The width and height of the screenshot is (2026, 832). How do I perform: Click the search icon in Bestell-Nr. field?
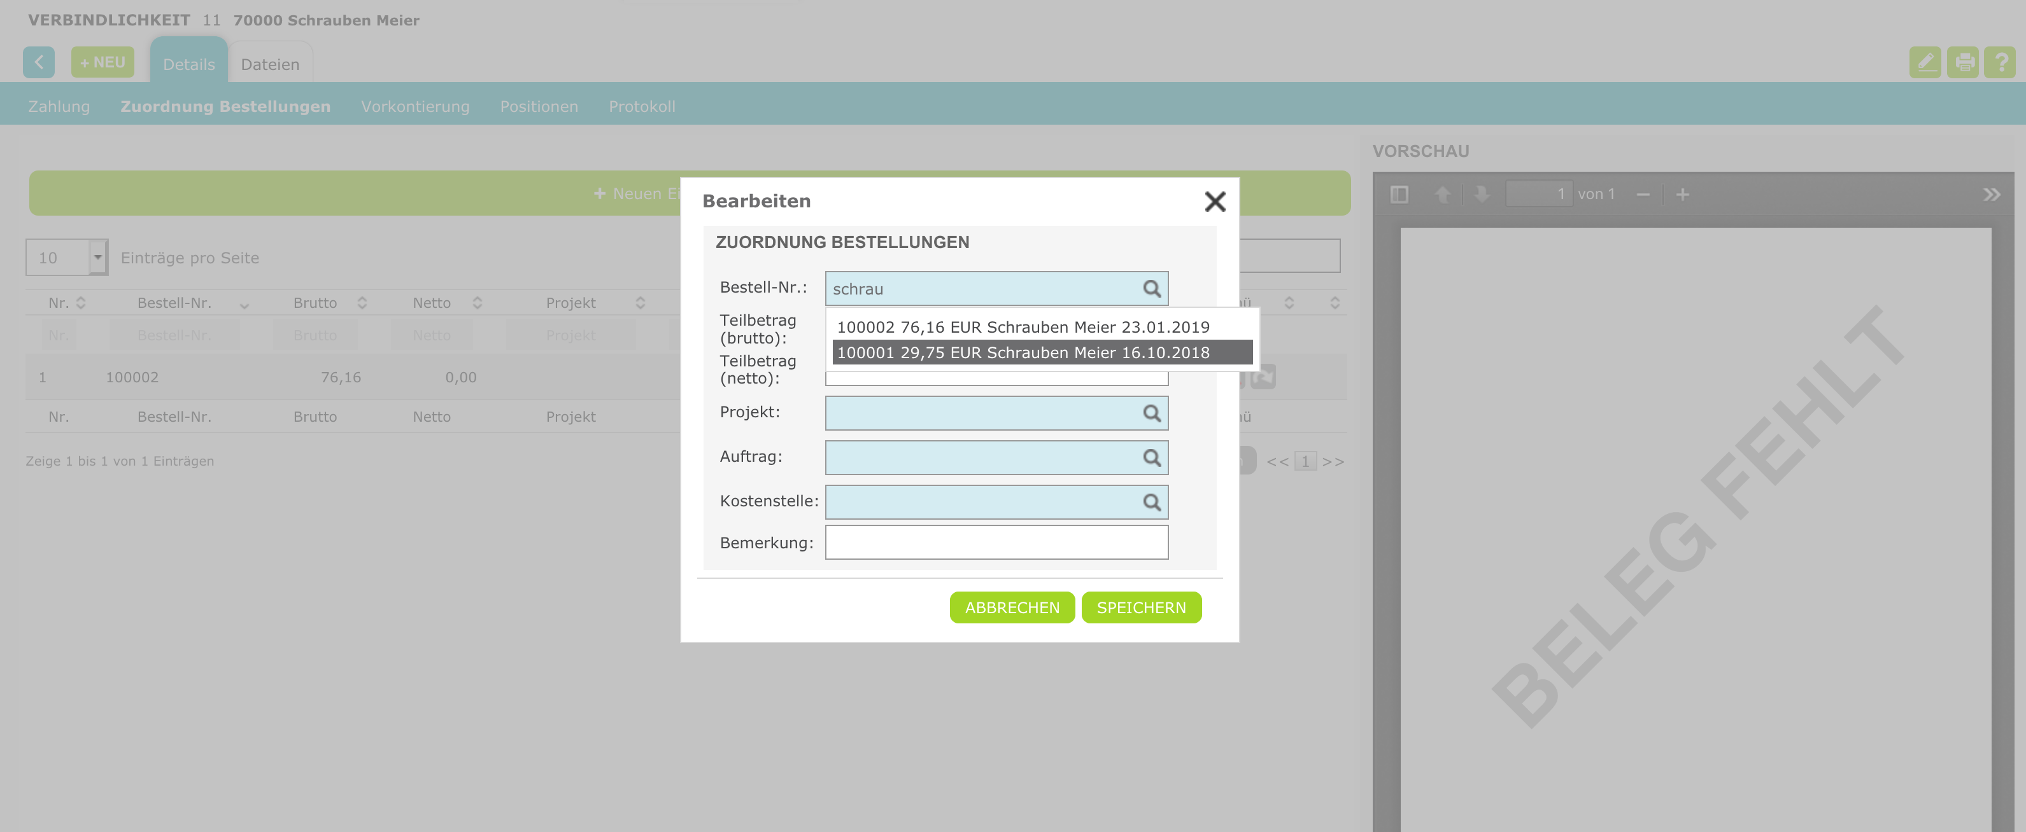(x=1151, y=289)
